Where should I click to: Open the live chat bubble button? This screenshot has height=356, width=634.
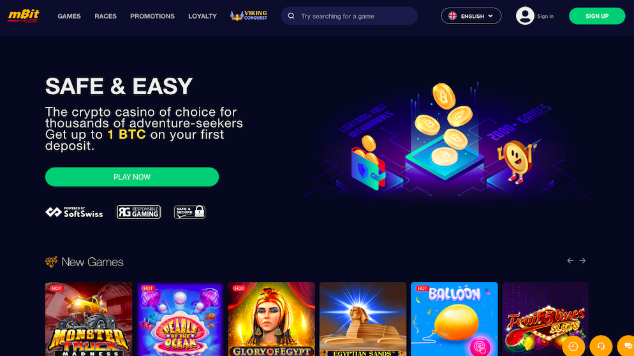click(627, 346)
